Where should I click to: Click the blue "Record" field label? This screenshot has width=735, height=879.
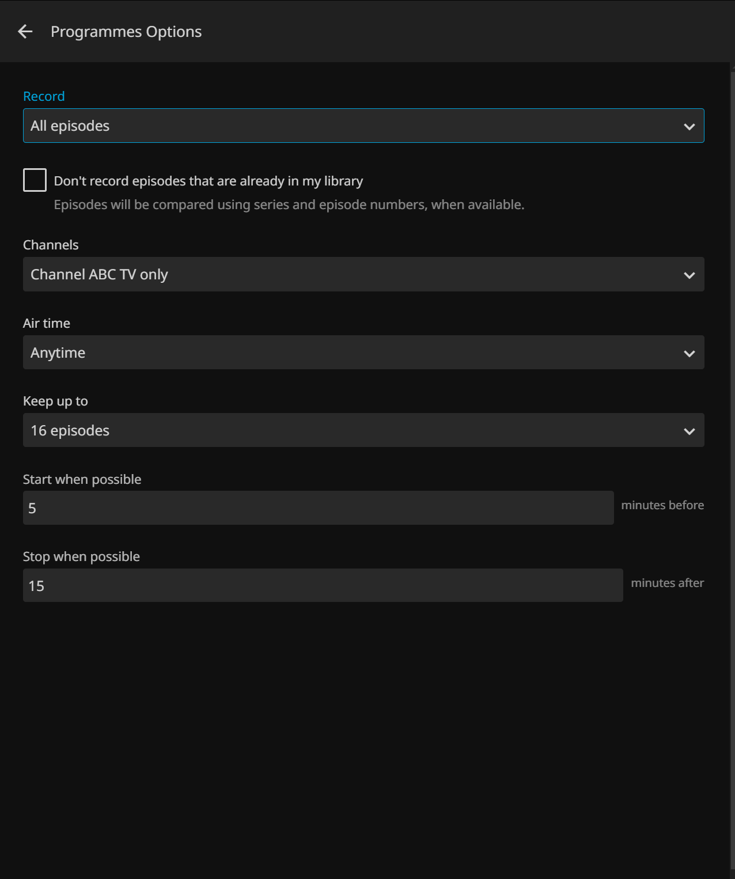pyautogui.click(x=44, y=96)
